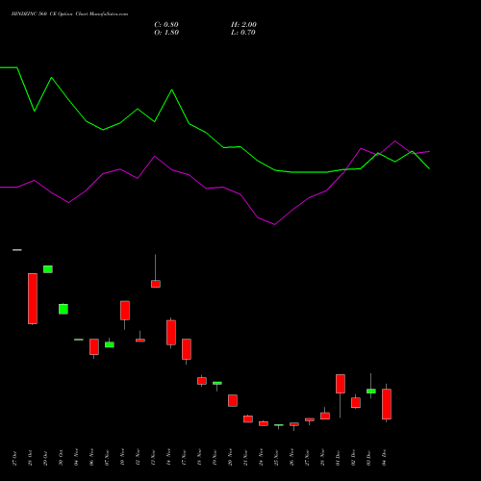Select the high value H: 2.00
The height and width of the screenshot is (481, 481).
click(x=243, y=25)
